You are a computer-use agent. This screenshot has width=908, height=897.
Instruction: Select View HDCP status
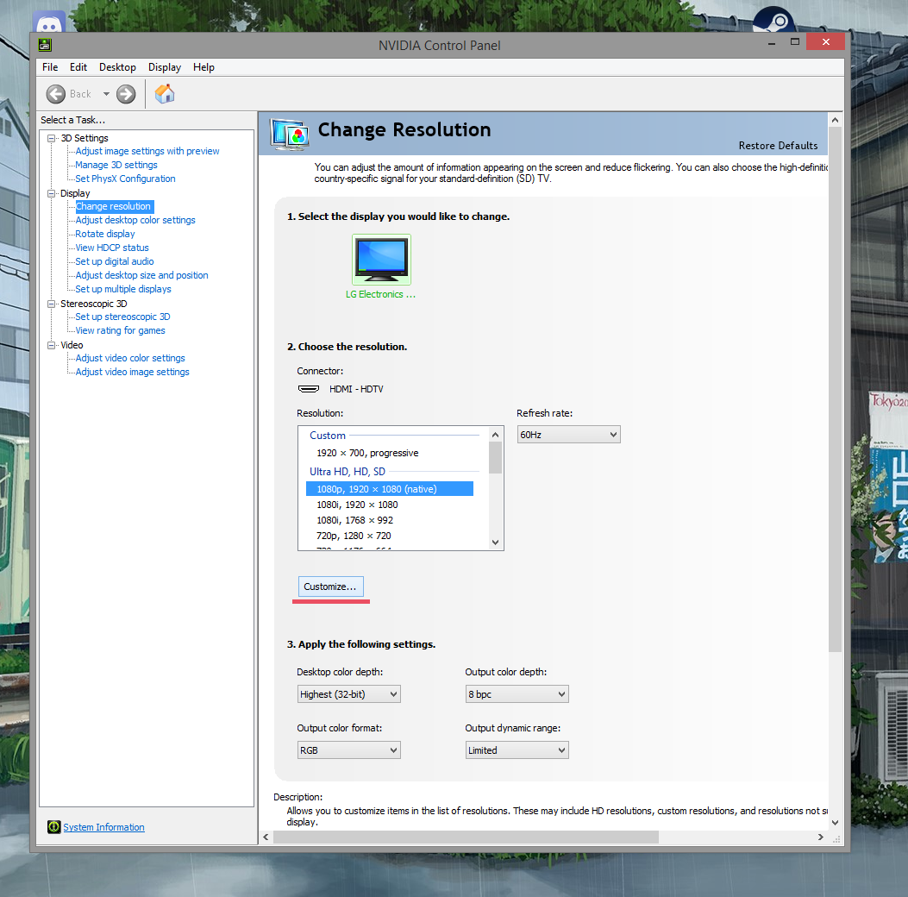tap(112, 248)
